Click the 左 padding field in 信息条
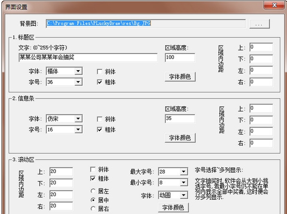Viewport: 287px width, 214px height. pos(261,131)
